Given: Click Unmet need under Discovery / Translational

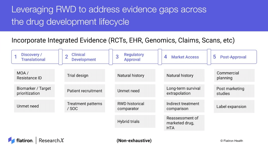Looking at the screenshot, I should click(34, 106).
